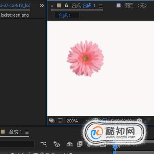Click the tan composition label color swatch
The image size is (154, 154).
[59, 6]
